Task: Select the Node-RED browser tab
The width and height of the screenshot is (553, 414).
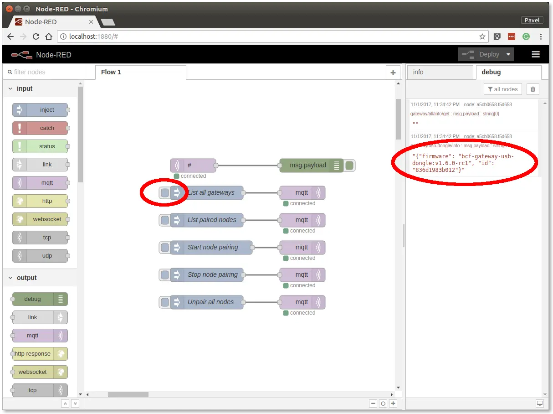Action: click(54, 21)
